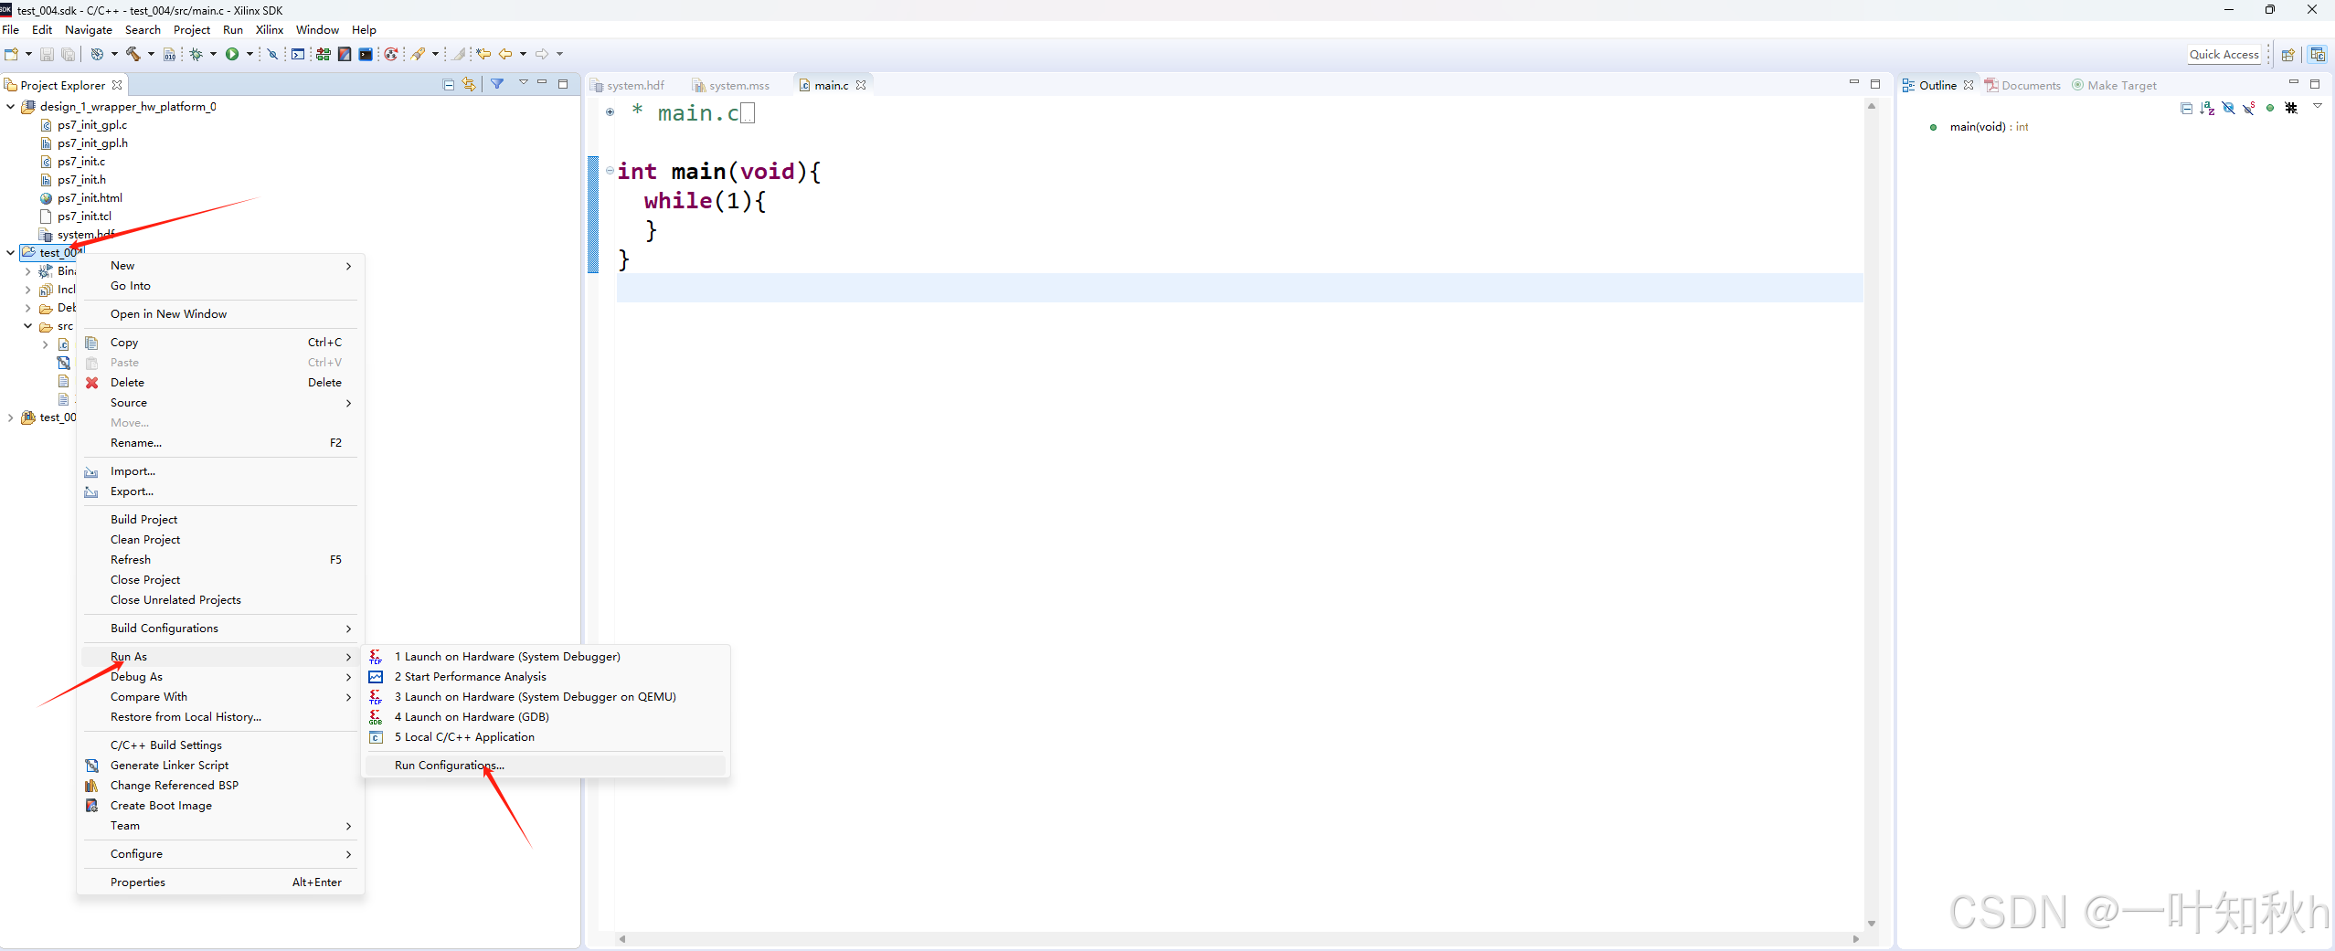The image size is (2335, 951).
Task: Switch to the system.mss editor tab
Action: pos(732,85)
